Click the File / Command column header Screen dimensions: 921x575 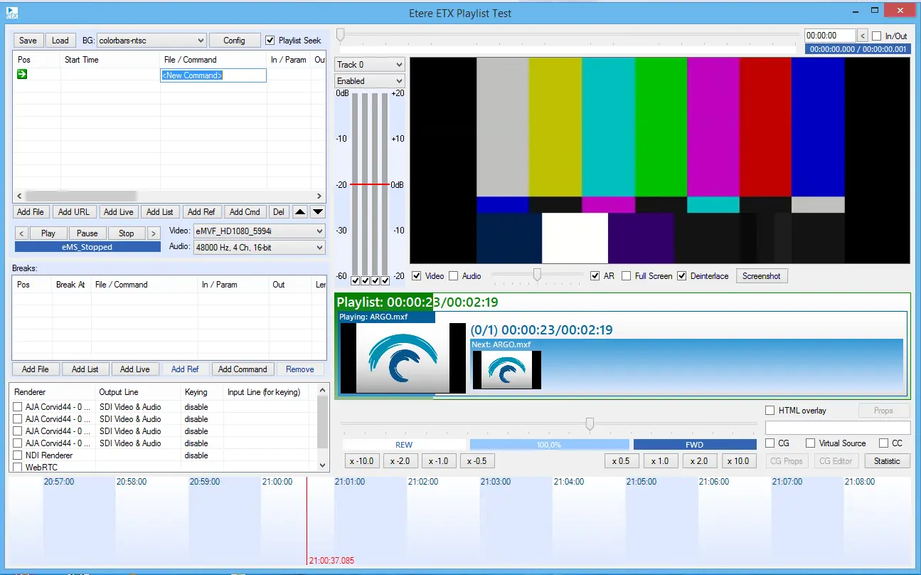pos(190,60)
